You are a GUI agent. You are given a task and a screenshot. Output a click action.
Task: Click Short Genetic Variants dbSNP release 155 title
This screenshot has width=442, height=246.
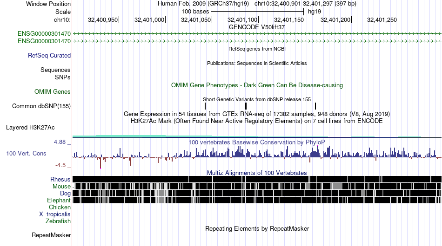[x=257, y=99]
